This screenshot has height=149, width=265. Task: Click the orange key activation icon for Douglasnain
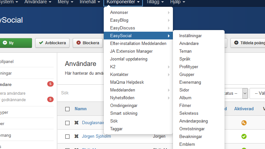pos(244,123)
